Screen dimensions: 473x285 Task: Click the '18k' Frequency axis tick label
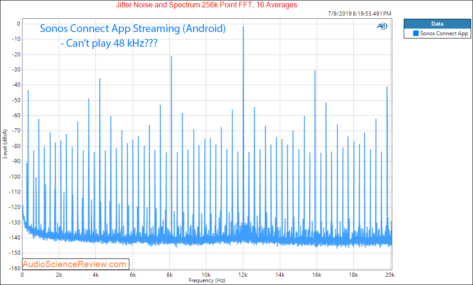click(x=354, y=275)
